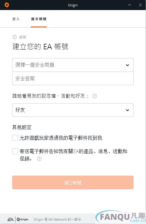Click chevron arrow of security question selector
The image size is (146, 224).
click(127, 65)
